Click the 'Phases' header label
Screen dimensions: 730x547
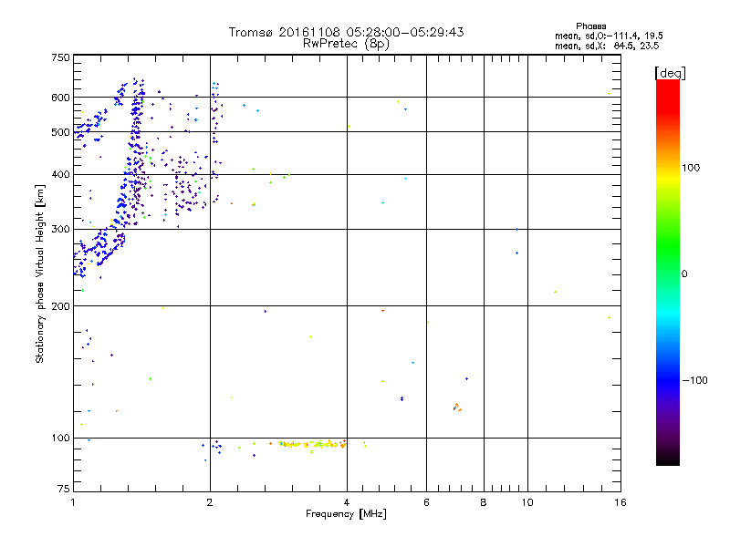tap(590, 26)
